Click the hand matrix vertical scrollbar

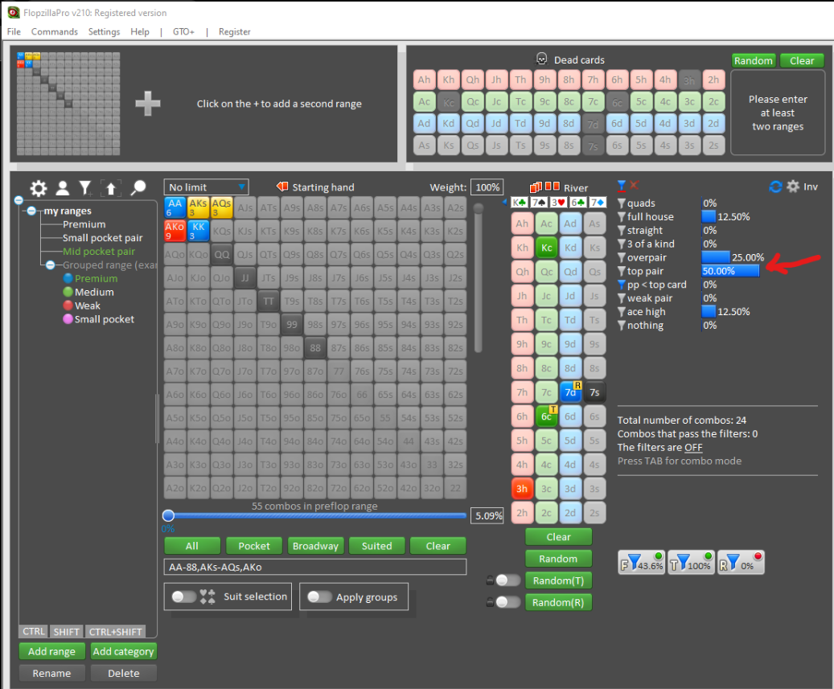click(x=479, y=277)
